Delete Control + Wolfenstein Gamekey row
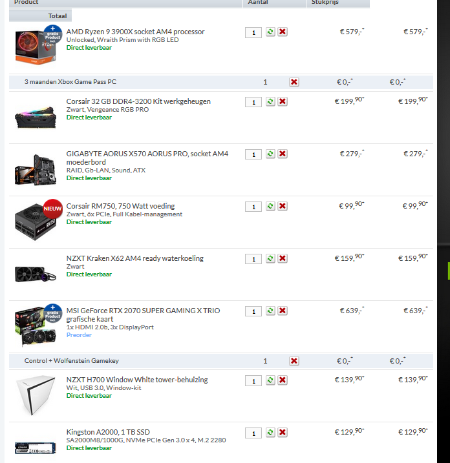450x463 pixels. (x=294, y=361)
